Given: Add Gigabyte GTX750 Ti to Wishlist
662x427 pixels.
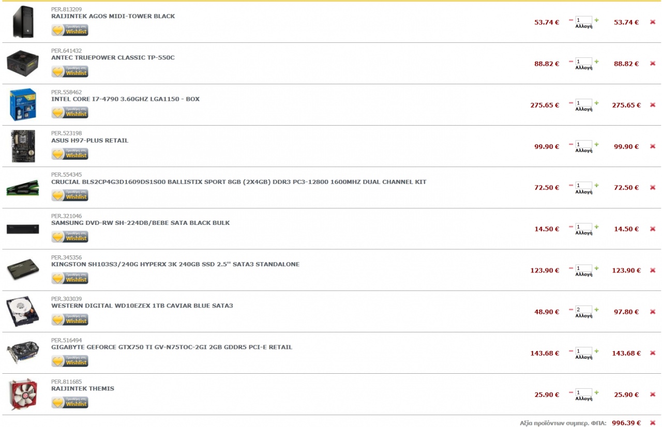Looking at the screenshot, I should click(70, 361).
